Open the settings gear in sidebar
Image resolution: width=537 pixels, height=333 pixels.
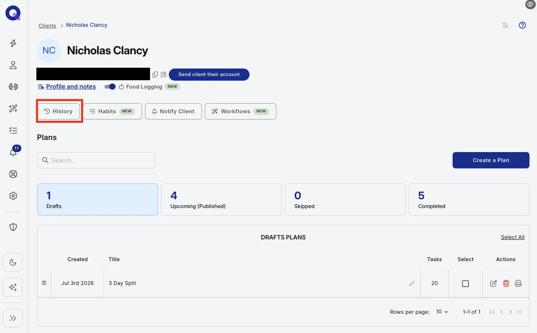point(13,196)
